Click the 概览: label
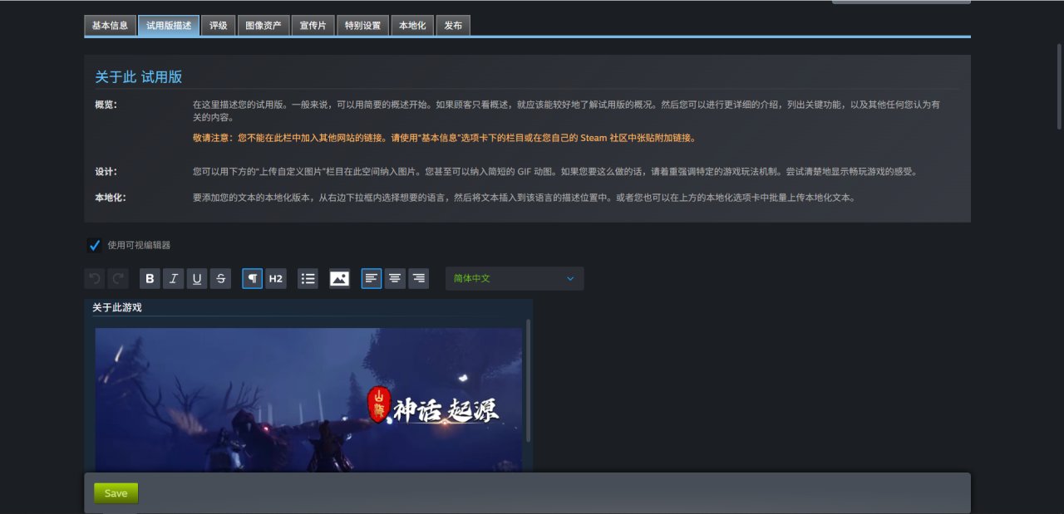The image size is (1064, 514). [x=106, y=105]
